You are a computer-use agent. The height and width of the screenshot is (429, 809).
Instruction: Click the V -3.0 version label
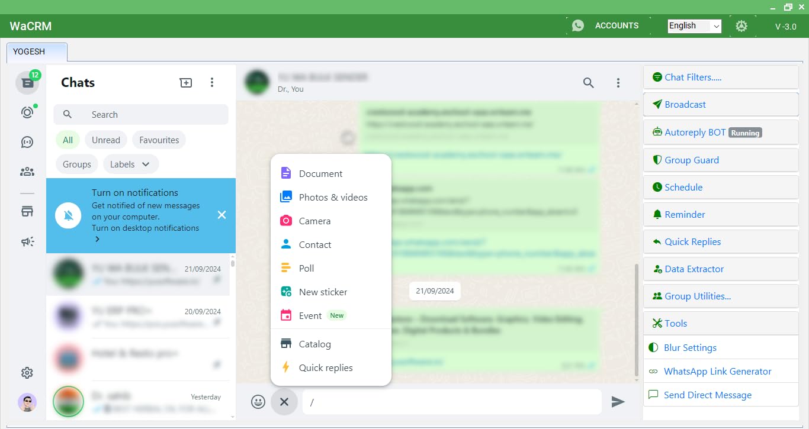(x=786, y=27)
